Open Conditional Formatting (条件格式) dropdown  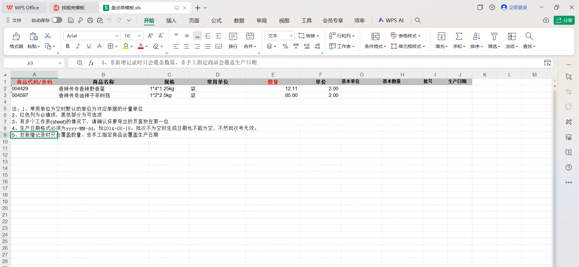375,46
